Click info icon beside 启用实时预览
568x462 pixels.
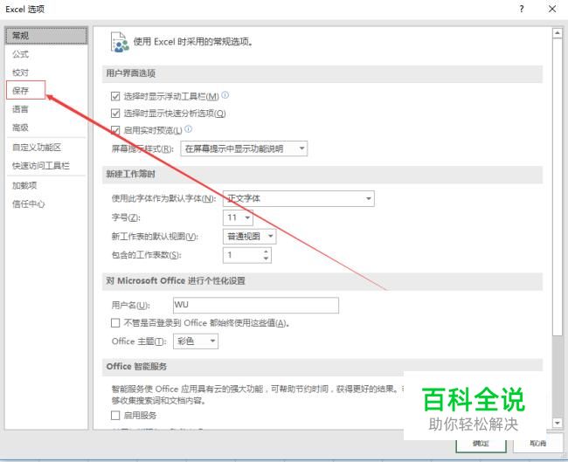[x=189, y=129]
